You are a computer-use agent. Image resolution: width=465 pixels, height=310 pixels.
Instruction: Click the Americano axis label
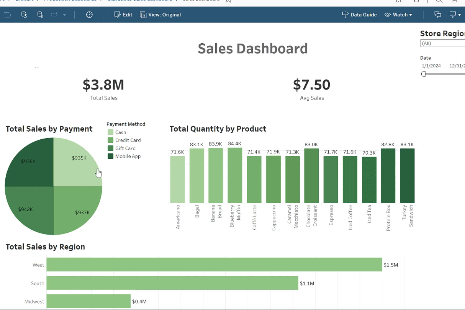[178, 217]
